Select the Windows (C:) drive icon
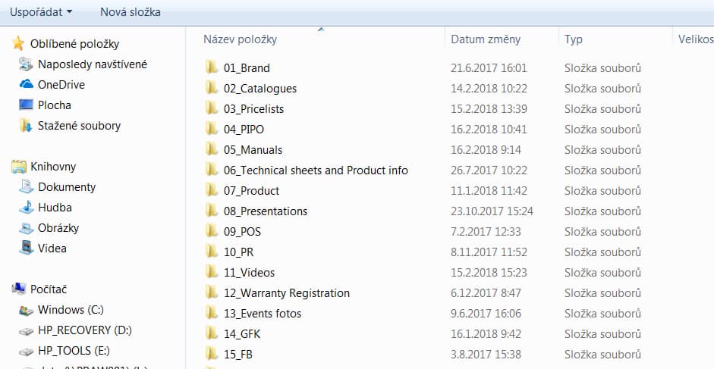This screenshot has height=369, width=714. click(26, 310)
